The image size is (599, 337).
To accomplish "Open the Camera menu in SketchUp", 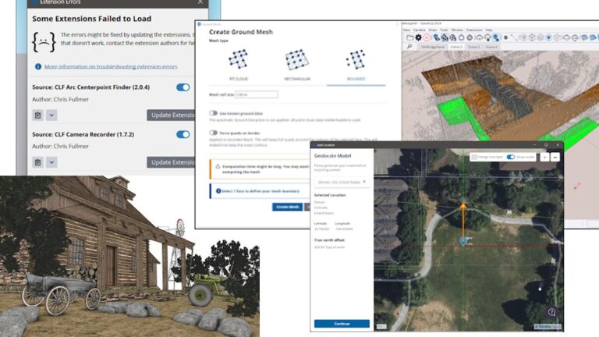I will 419,30.
